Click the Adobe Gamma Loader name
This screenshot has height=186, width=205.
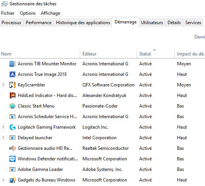[x=40, y=169]
